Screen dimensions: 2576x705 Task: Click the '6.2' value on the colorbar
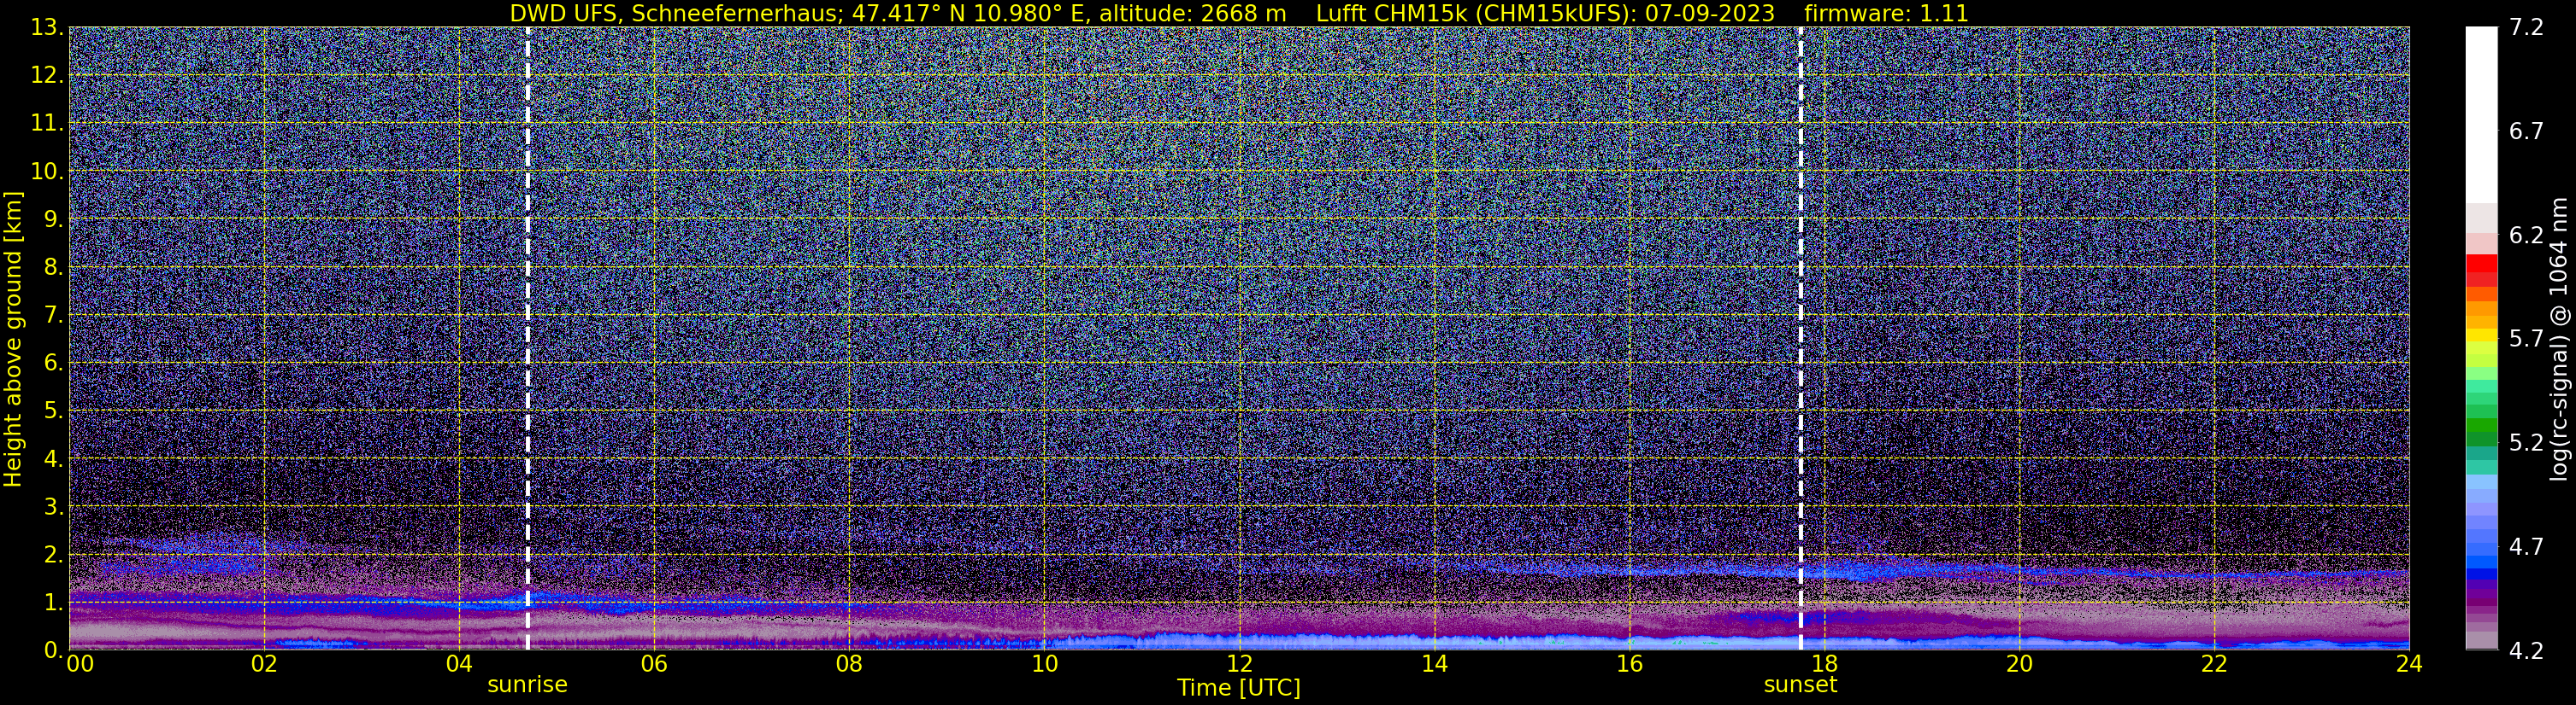pos(2526,236)
